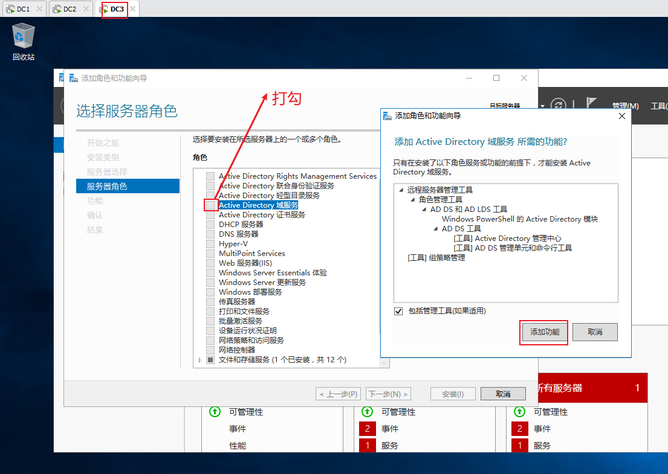Viewport: 668px width, 474px height.
Task: Open the 工具 menu in Server Manager
Action: coord(659,106)
